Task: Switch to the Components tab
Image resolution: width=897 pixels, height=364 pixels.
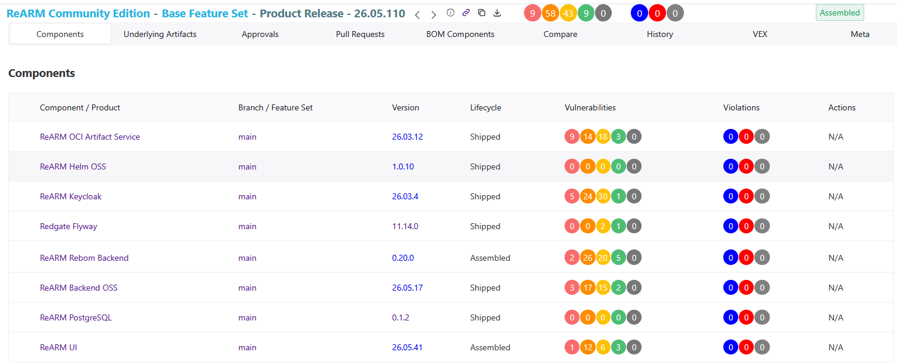Action: pos(60,34)
